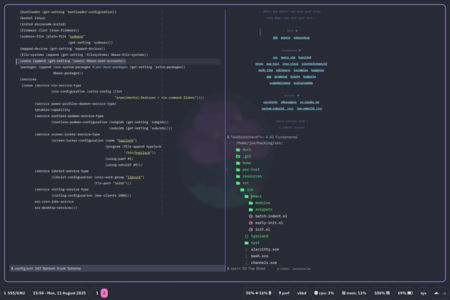The height and width of the screenshot is (300, 450).
Task: Click the Emacs icon beside early-init.el
Action: tap(250, 223)
